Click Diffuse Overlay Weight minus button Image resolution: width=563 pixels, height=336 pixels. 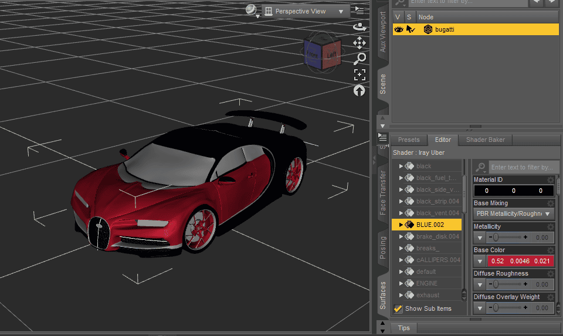490,308
